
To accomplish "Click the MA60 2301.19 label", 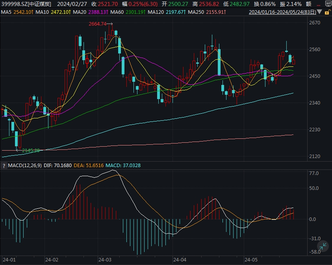I will 128,12.
